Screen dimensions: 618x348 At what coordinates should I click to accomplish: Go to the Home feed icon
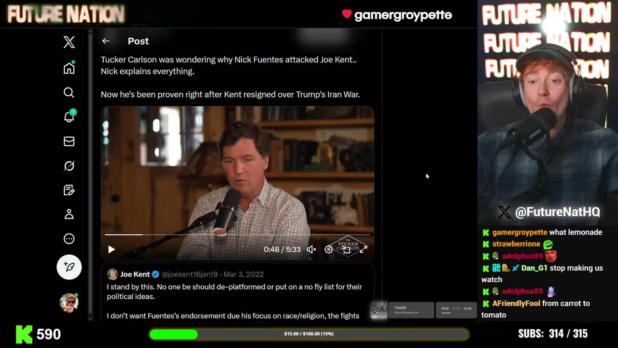click(x=69, y=68)
